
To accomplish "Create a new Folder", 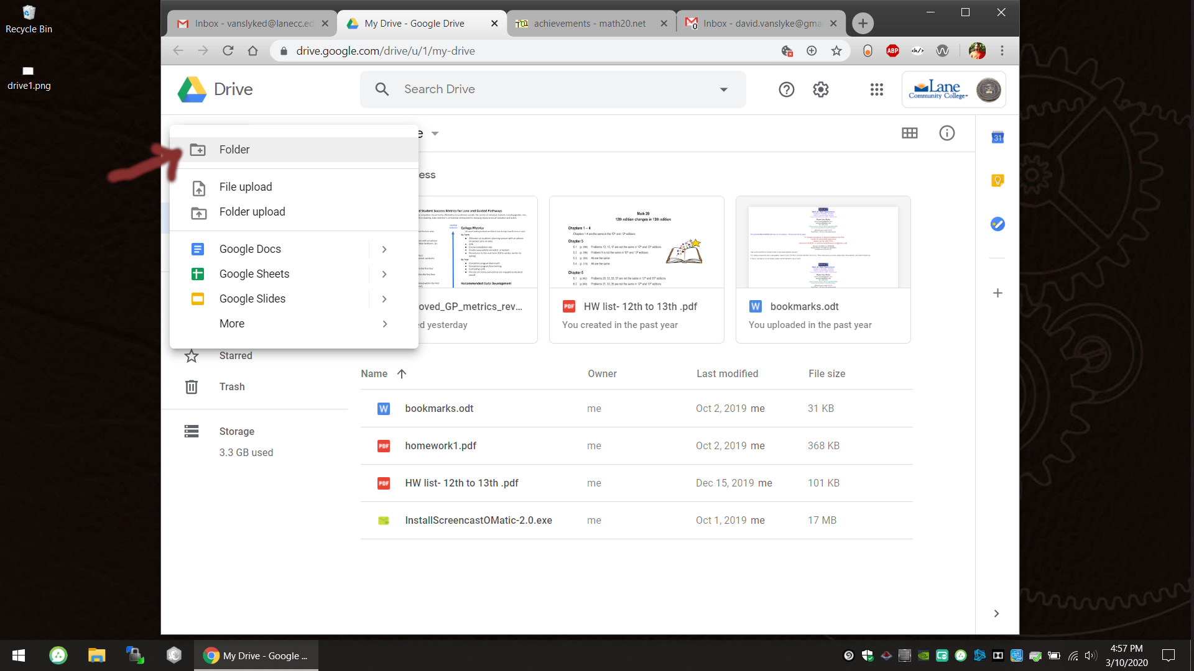I will 294,150.
